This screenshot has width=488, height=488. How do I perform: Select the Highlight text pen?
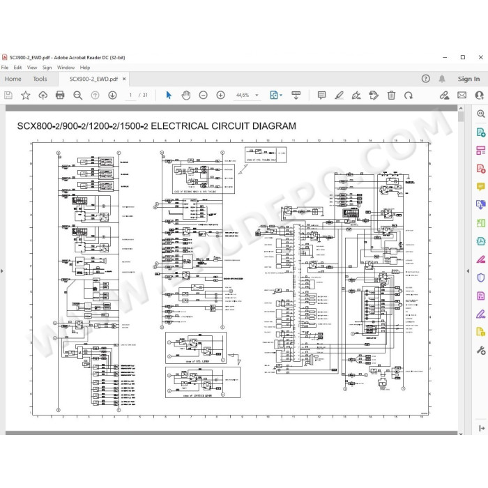pyautogui.click(x=340, y=96)
